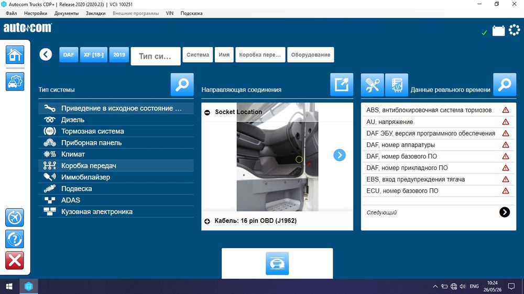The height and width of the screenshot is (294, 524).
Task: Select Кузовная электроника system type
Action: (116, 211)
